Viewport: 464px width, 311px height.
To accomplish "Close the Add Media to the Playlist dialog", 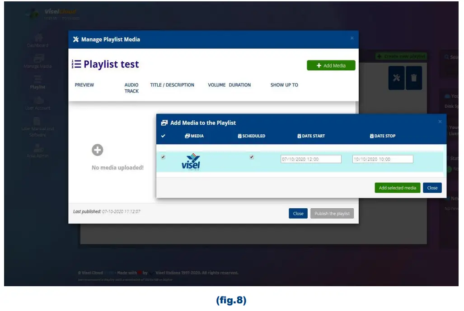I will 432,188.
